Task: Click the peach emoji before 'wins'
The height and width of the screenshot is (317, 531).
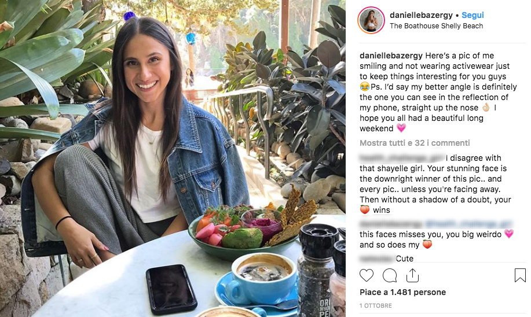Action: coord(365,210)
